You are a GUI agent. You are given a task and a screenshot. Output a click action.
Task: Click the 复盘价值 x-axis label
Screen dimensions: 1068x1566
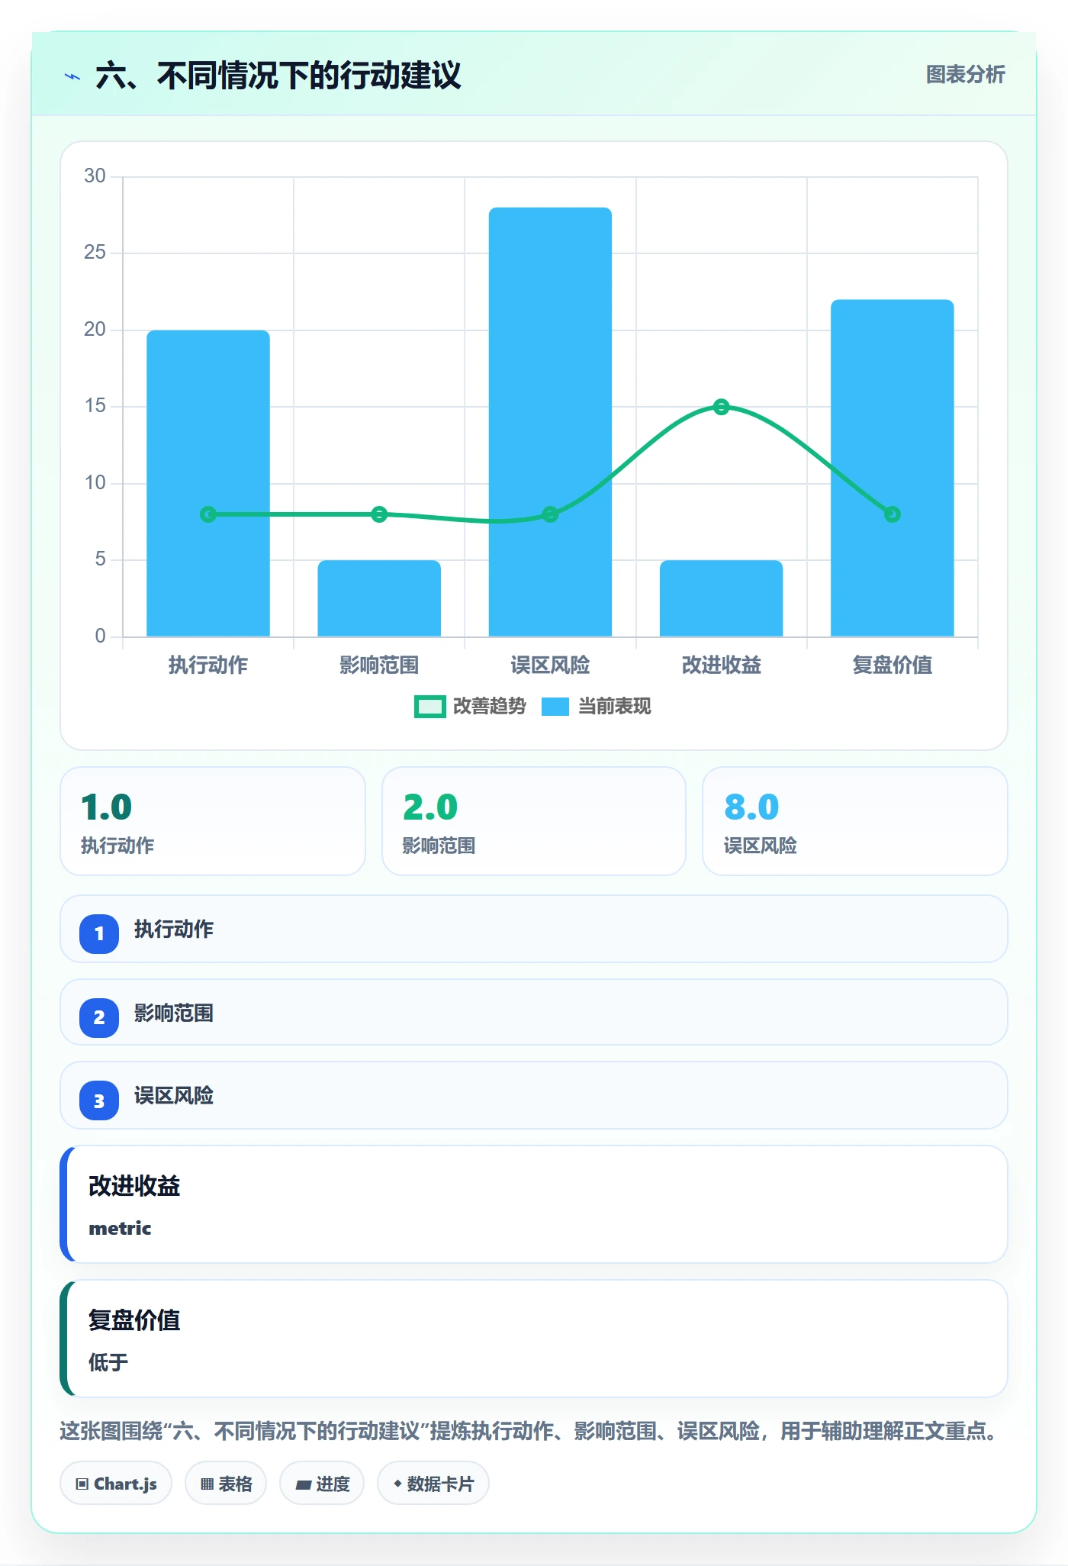893,665
